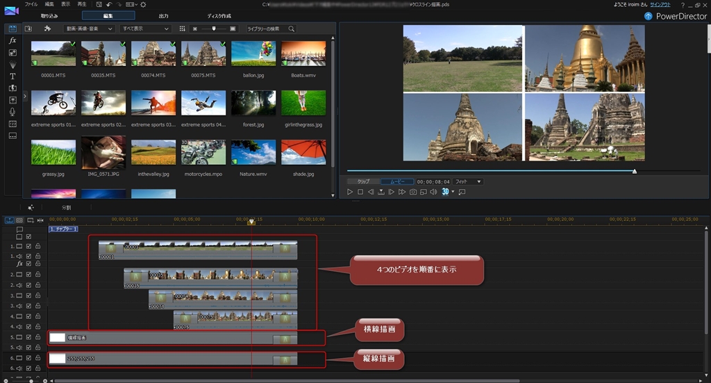The image size is (711, 383).
Task: Click the preview volume speaker icon
Action: coord(433,192)
